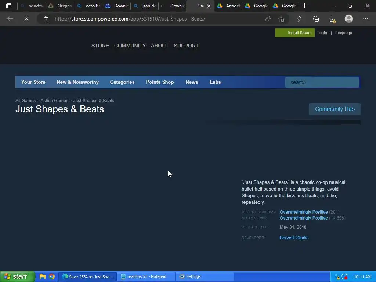This screenshot has width=376, height=282.
Task: Switch to Settings taskbar item
Action: (x=205, y=277)
